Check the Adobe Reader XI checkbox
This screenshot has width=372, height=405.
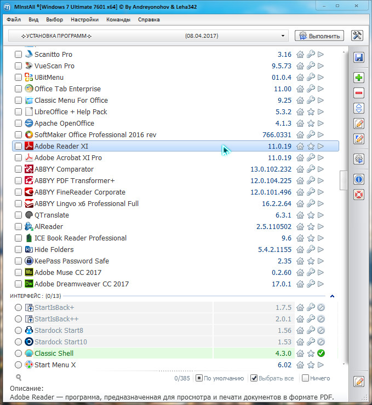point(18,146)
